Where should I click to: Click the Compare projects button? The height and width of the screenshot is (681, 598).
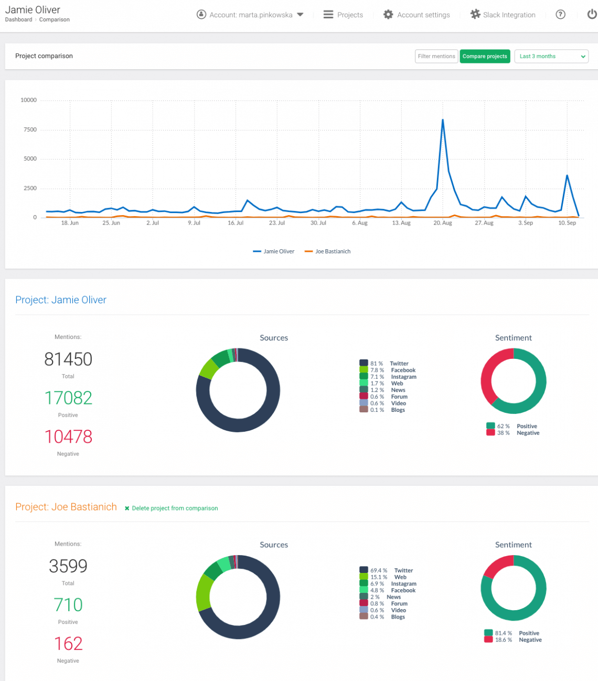485,56
